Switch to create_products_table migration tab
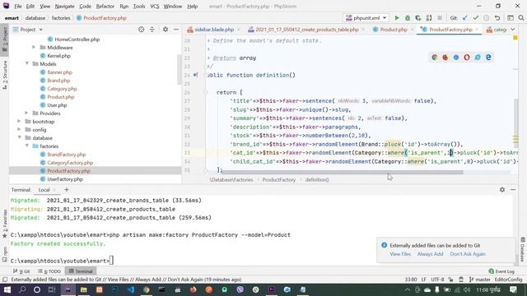 (x=306, y=30)
